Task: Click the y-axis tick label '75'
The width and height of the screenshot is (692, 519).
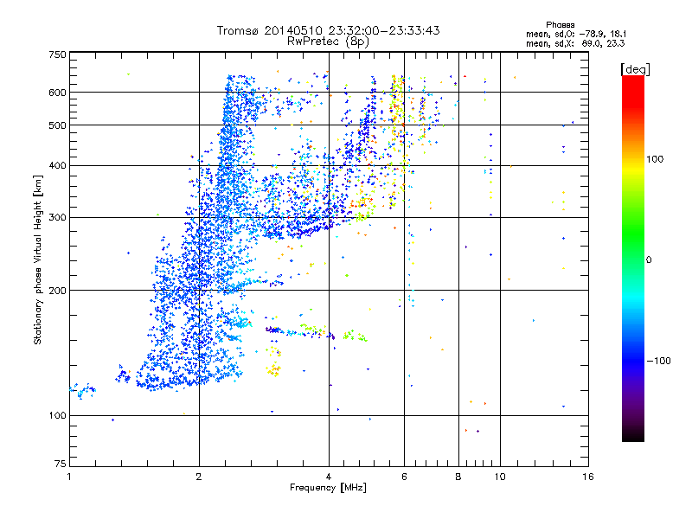Action: [61, 464]
